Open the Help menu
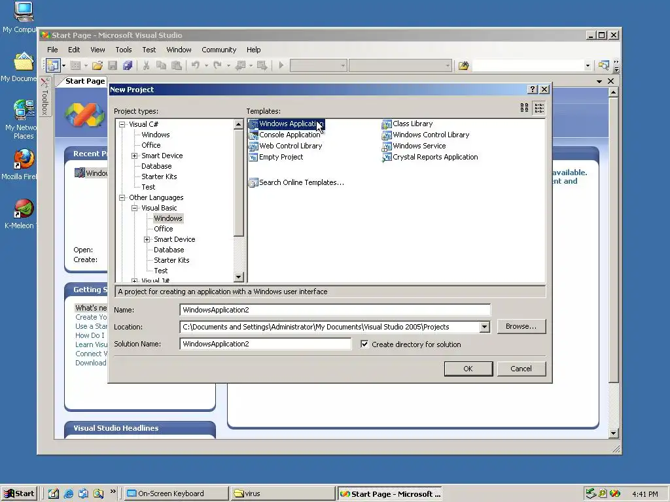Viewport: 670px width, 502px height. (x=253, y=50)
